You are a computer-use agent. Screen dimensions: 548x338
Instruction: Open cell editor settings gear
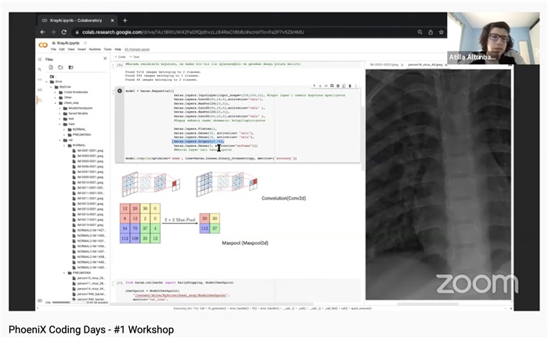[337, 85]
